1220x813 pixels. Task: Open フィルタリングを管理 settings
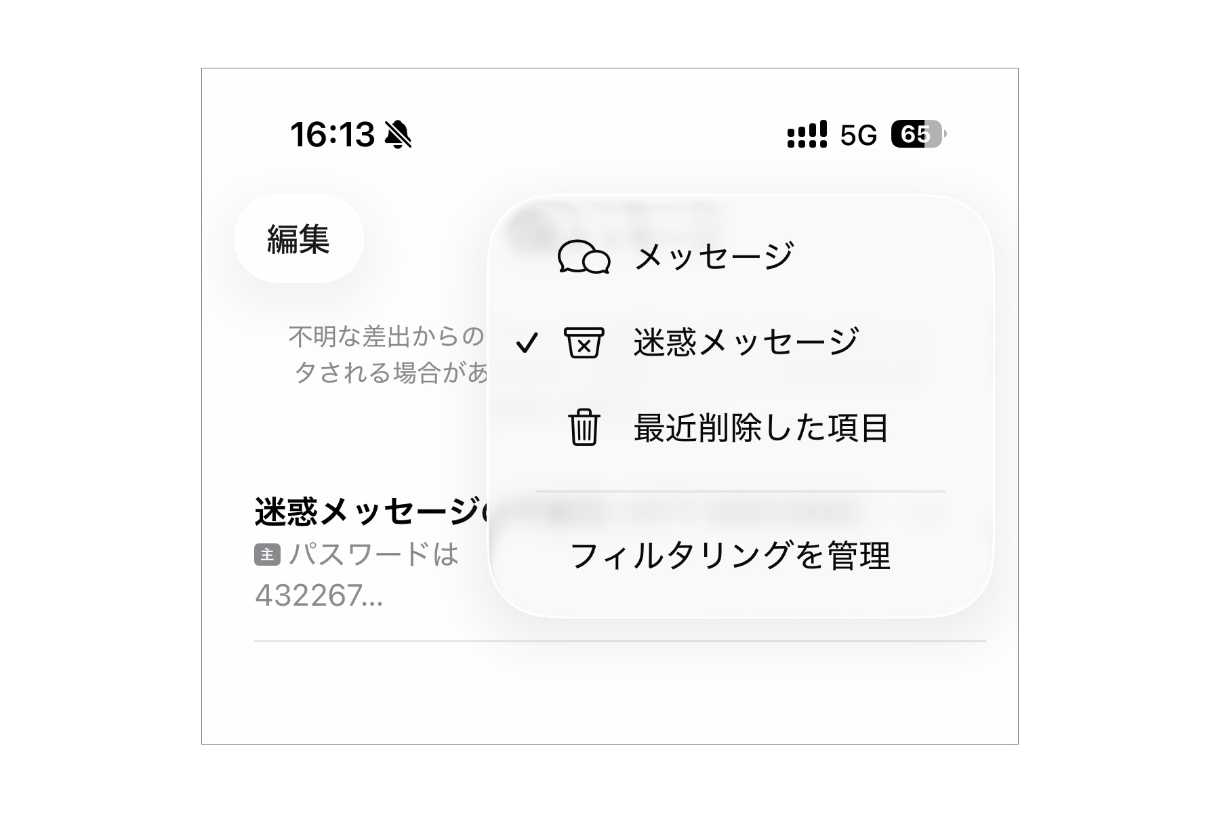pos(730,556)
